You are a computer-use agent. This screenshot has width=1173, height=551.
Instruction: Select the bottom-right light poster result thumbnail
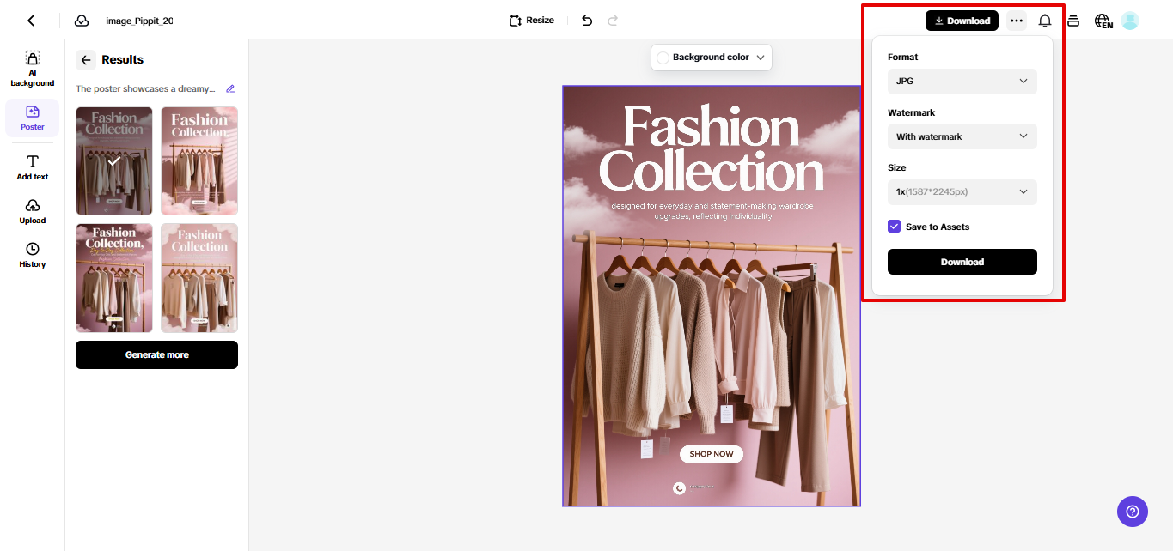(x=199, y=278)
